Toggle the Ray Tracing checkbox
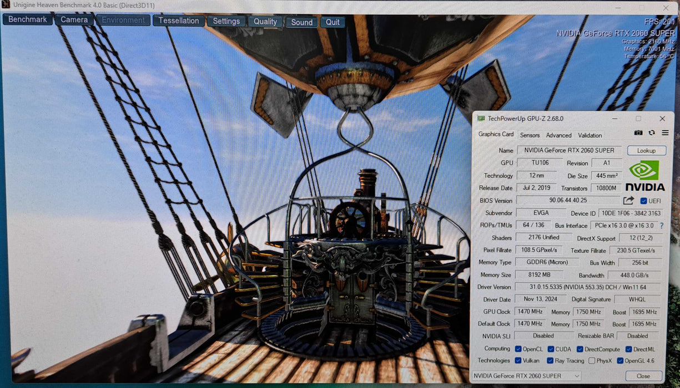 coord(551,360)
